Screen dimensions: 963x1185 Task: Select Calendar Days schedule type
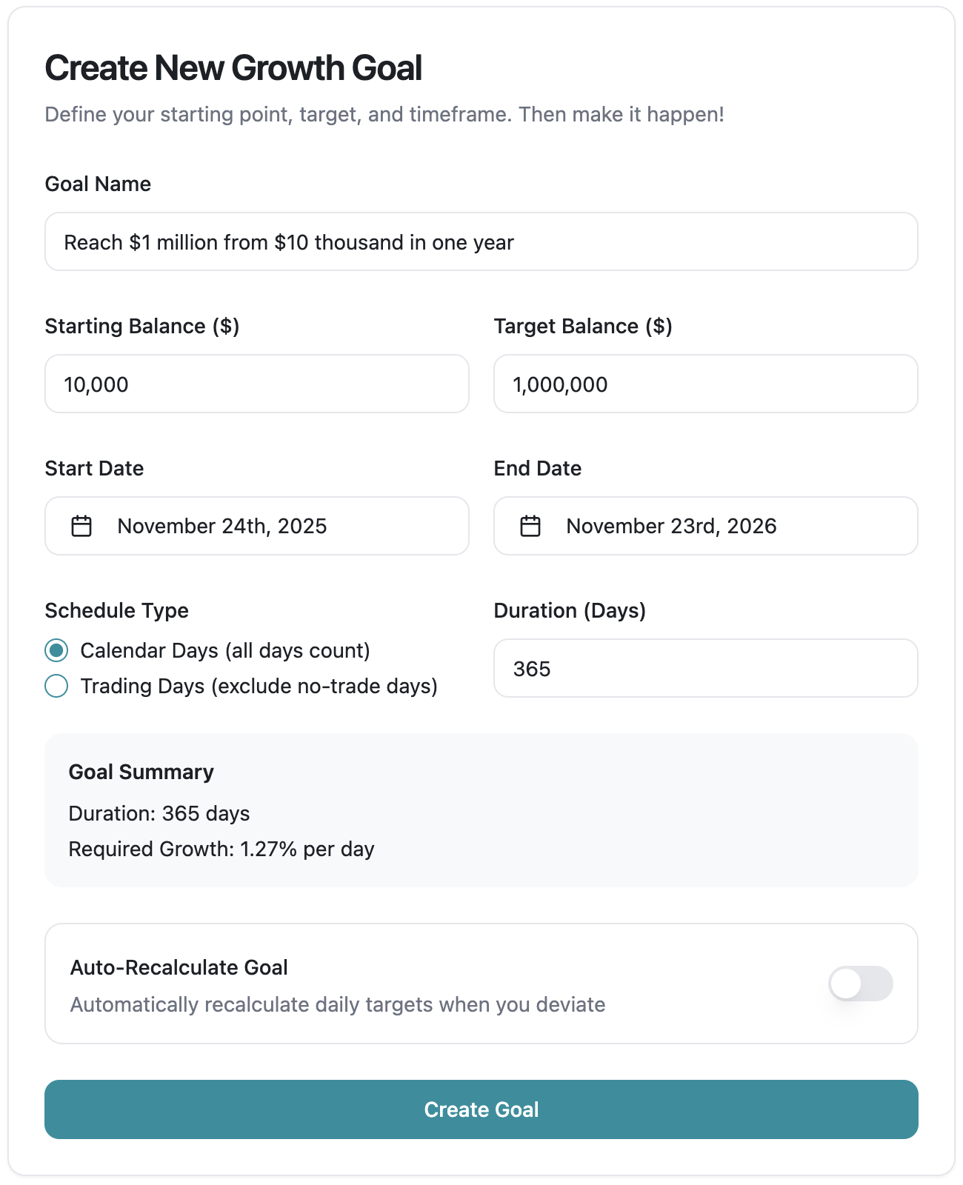coord(57,651)
